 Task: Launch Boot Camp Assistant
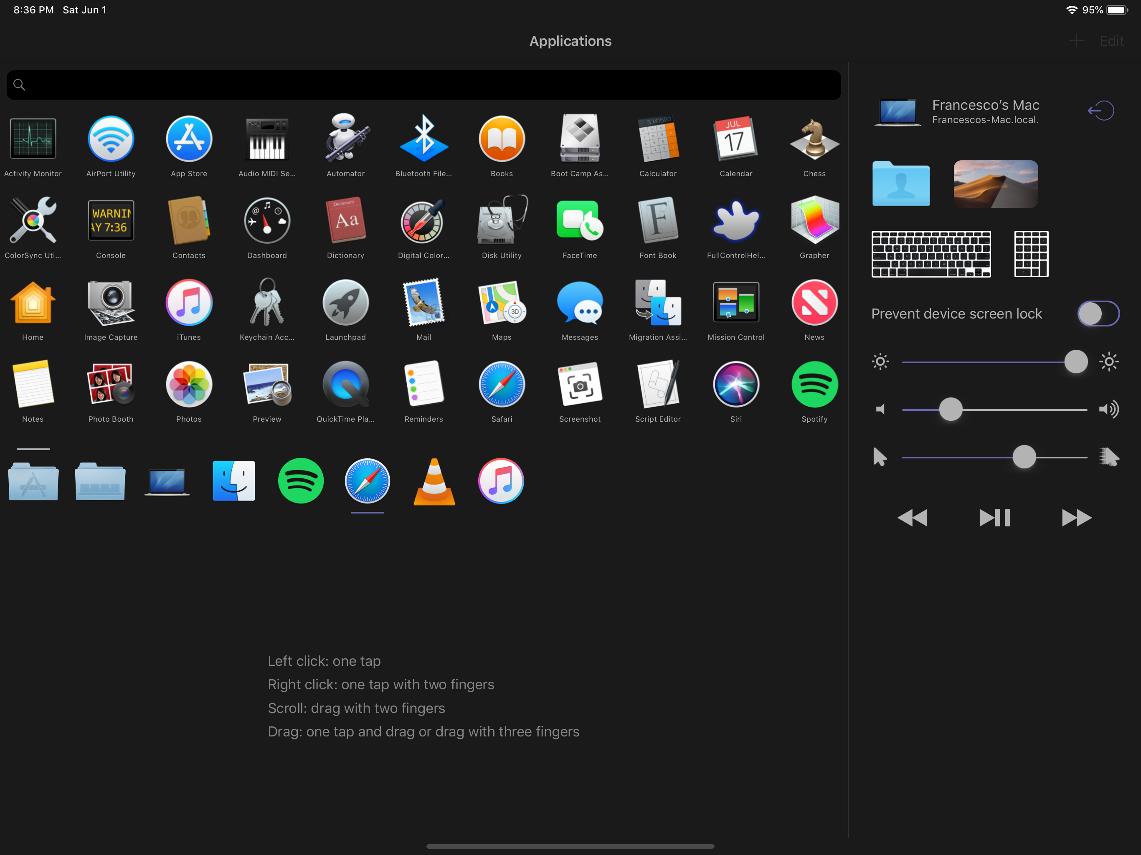(x=580, y=139)
